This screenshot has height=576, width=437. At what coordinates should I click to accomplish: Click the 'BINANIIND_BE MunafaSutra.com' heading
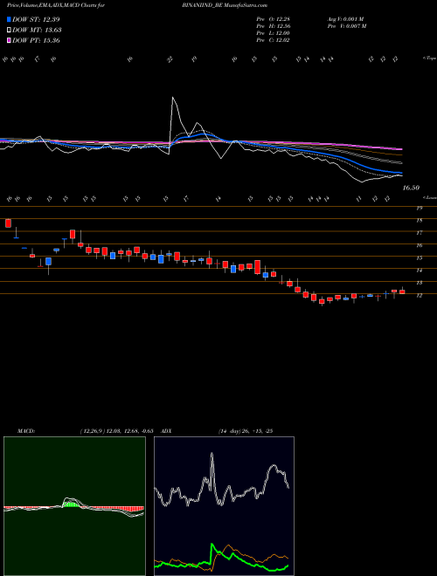(x=225, y=5)
